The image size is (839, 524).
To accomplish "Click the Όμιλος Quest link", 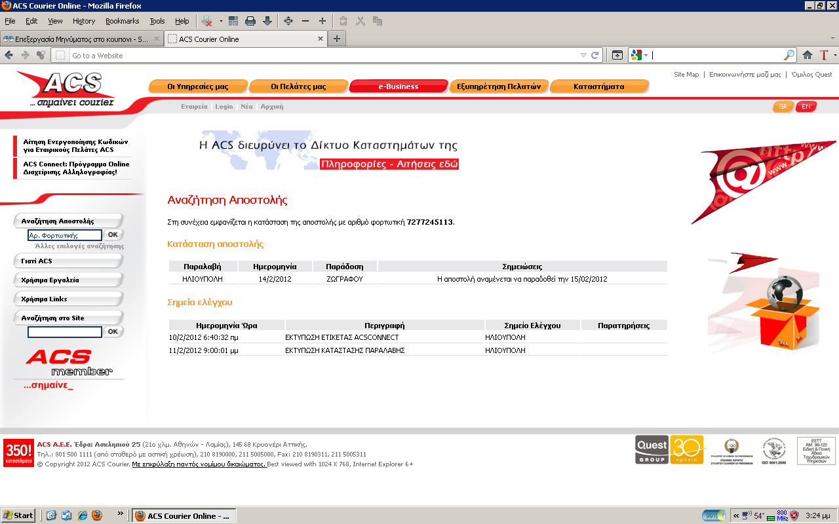I will pyautogui.click(x=811, y=75).
